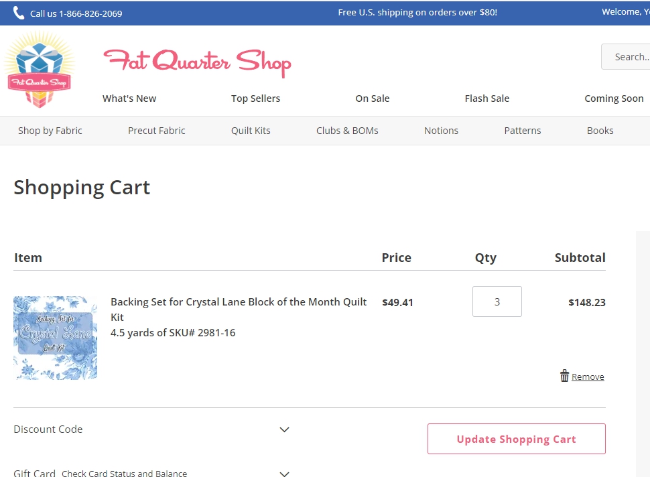Click the Update Shopping Cart button

coord(517,439)
